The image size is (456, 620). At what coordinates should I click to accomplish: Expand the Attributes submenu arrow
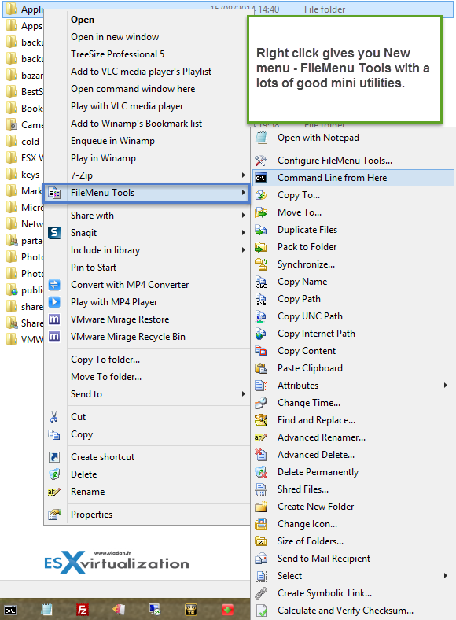[x=446, y=385]
